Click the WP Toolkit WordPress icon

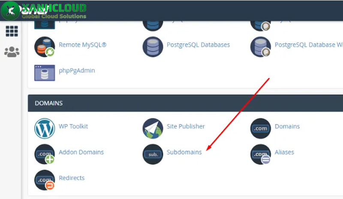pos(45,128)
